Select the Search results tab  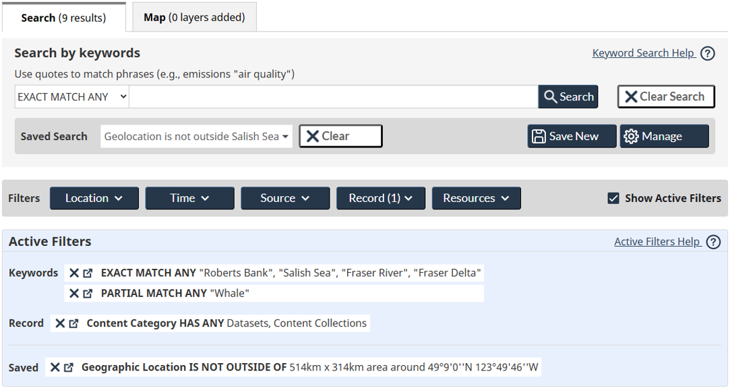click(64, 17)
